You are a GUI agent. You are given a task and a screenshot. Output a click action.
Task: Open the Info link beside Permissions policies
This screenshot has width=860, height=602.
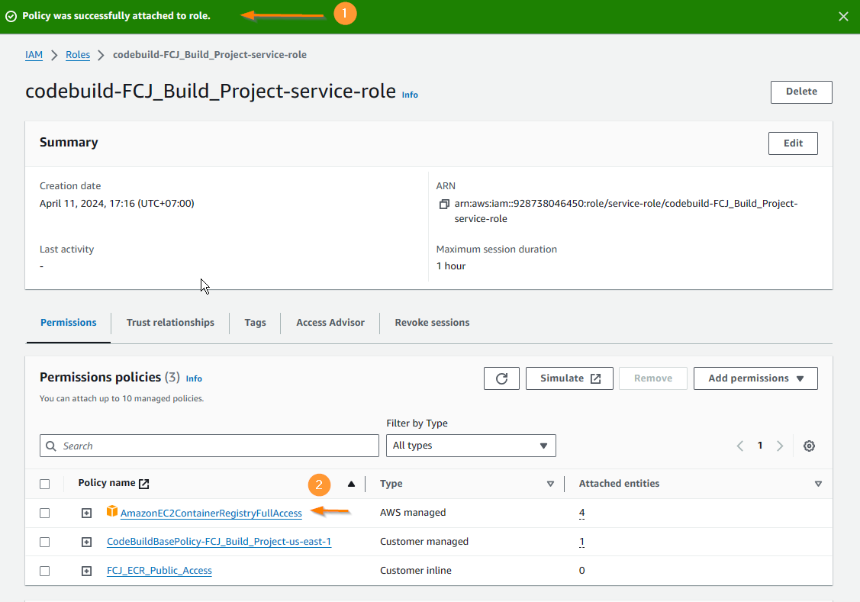tap(194, 379)
